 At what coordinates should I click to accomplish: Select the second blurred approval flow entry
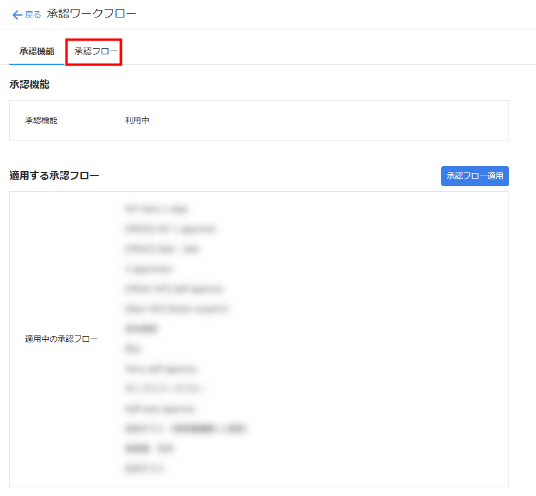170,229
